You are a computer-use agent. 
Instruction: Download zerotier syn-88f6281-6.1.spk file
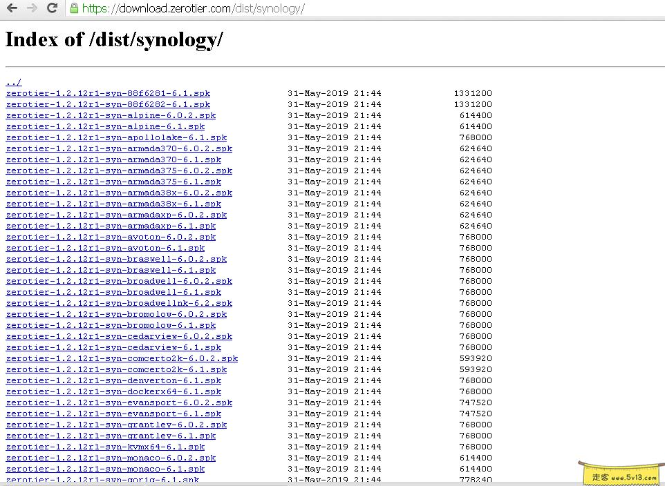pos(108,93)
